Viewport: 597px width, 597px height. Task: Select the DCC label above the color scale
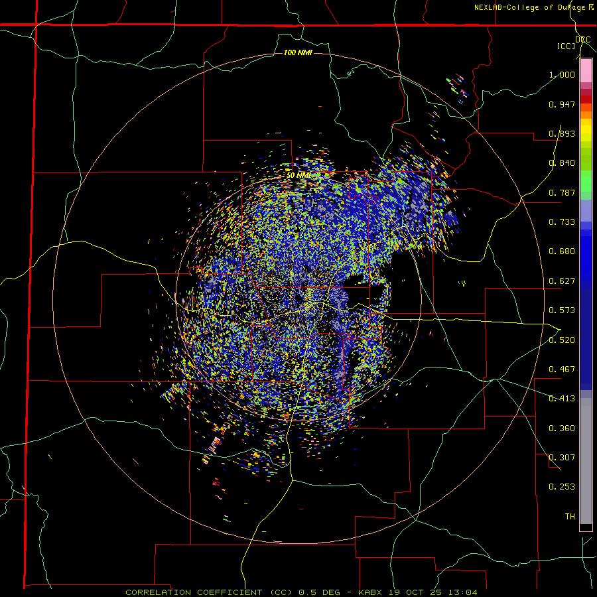click(x=583, y=40)
